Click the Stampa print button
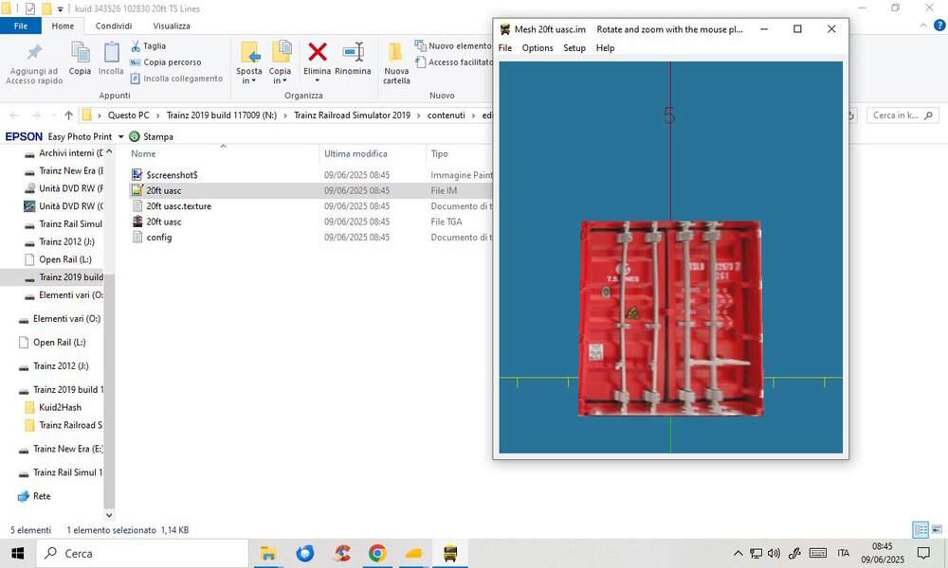 point(151,137)
